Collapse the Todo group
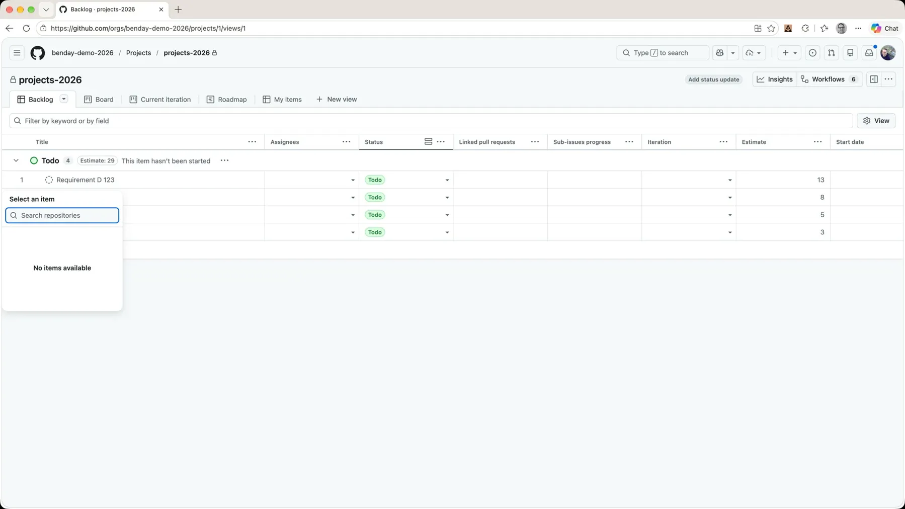 pyautogui.click(x=16, y=160)
